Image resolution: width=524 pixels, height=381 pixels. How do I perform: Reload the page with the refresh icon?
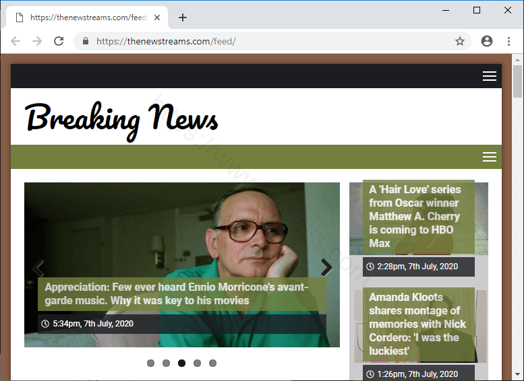pyautogui.click(x=59, y=41)
